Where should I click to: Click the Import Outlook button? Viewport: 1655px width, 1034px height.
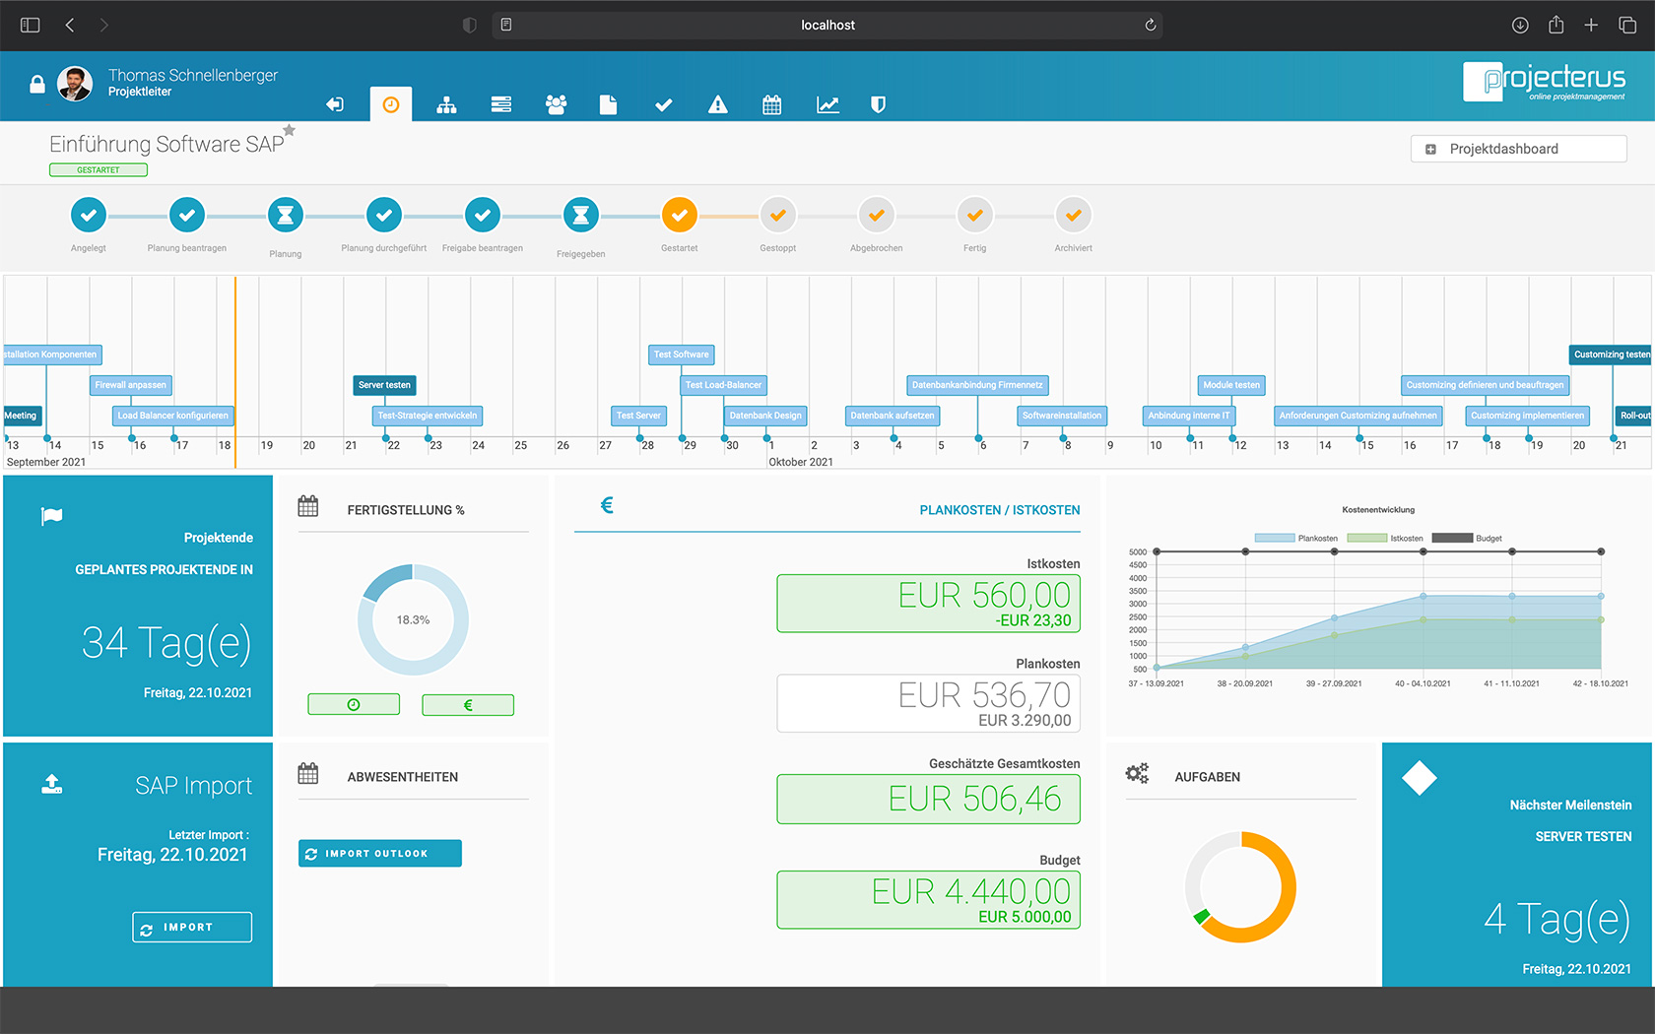(379, 854)
